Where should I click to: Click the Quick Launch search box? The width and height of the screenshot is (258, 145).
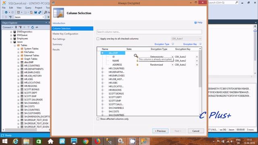(223, 2)
